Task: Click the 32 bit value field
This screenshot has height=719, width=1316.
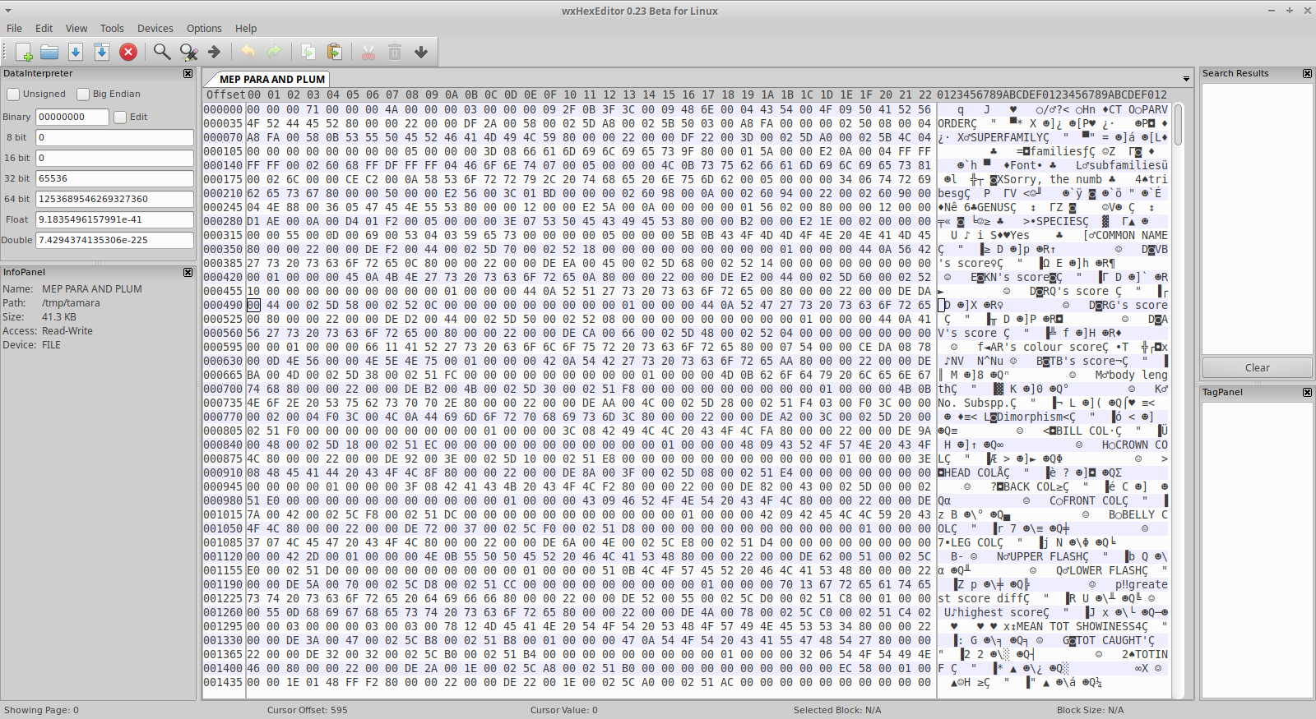Action: click(114, 178)
